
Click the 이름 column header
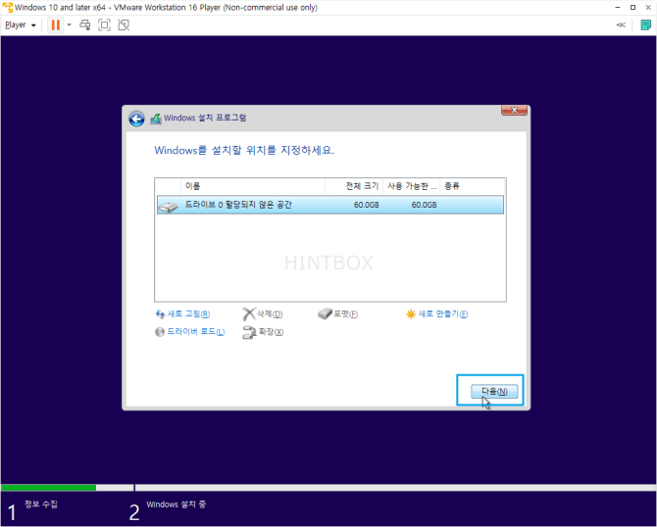point(253,186)
